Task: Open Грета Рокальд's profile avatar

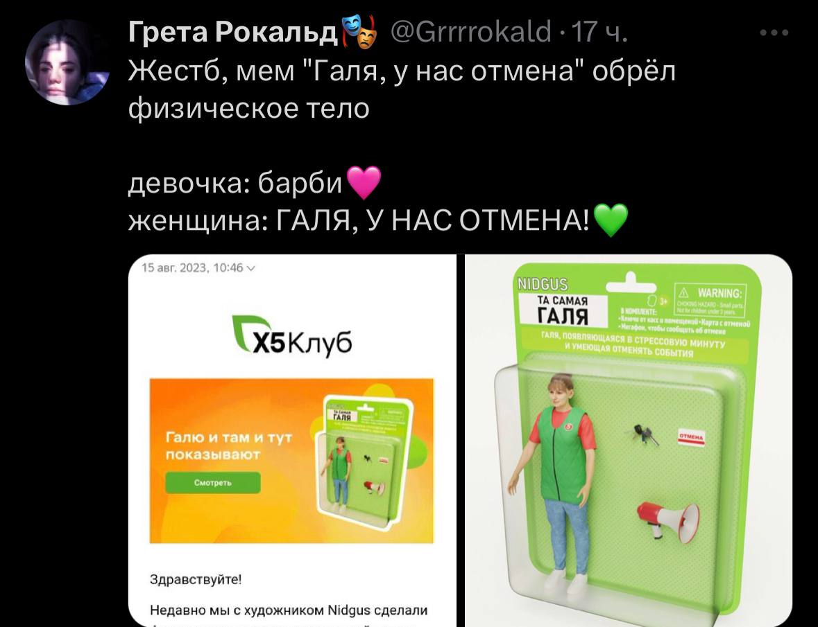Action: (67, 62)
